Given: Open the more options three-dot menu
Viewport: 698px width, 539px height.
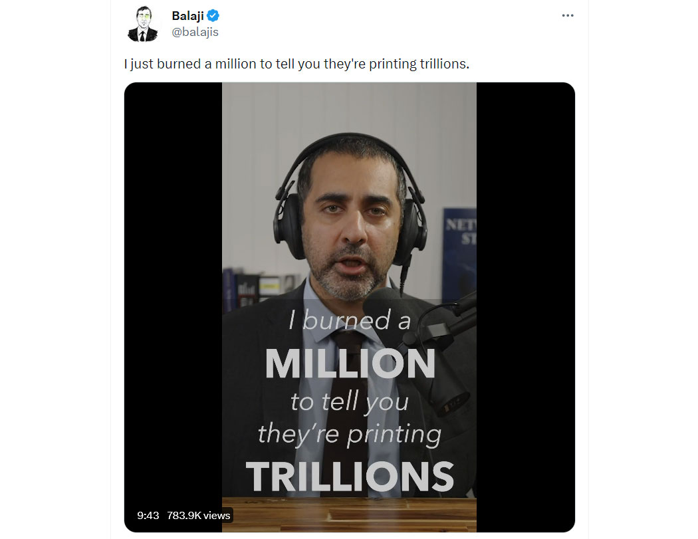Looking at the screenshot, I should 568,15.
